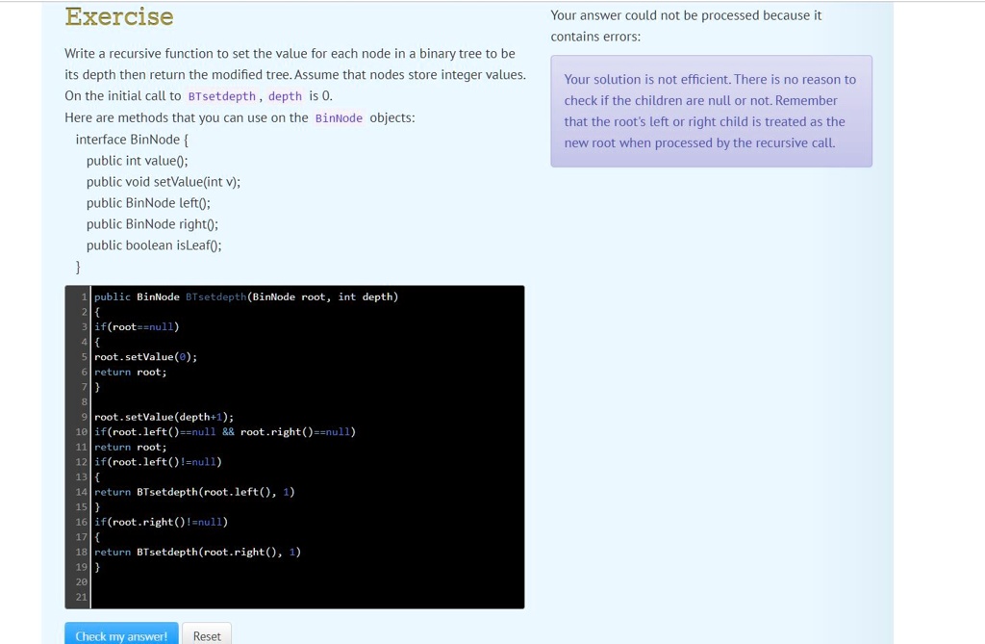985x644 pixels.
Task: Click the public boolean isLeaf() method line
Action: (x=156, y=245)
